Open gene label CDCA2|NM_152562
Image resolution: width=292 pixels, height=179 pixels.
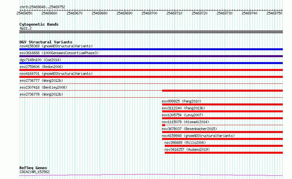pos(34,172)
